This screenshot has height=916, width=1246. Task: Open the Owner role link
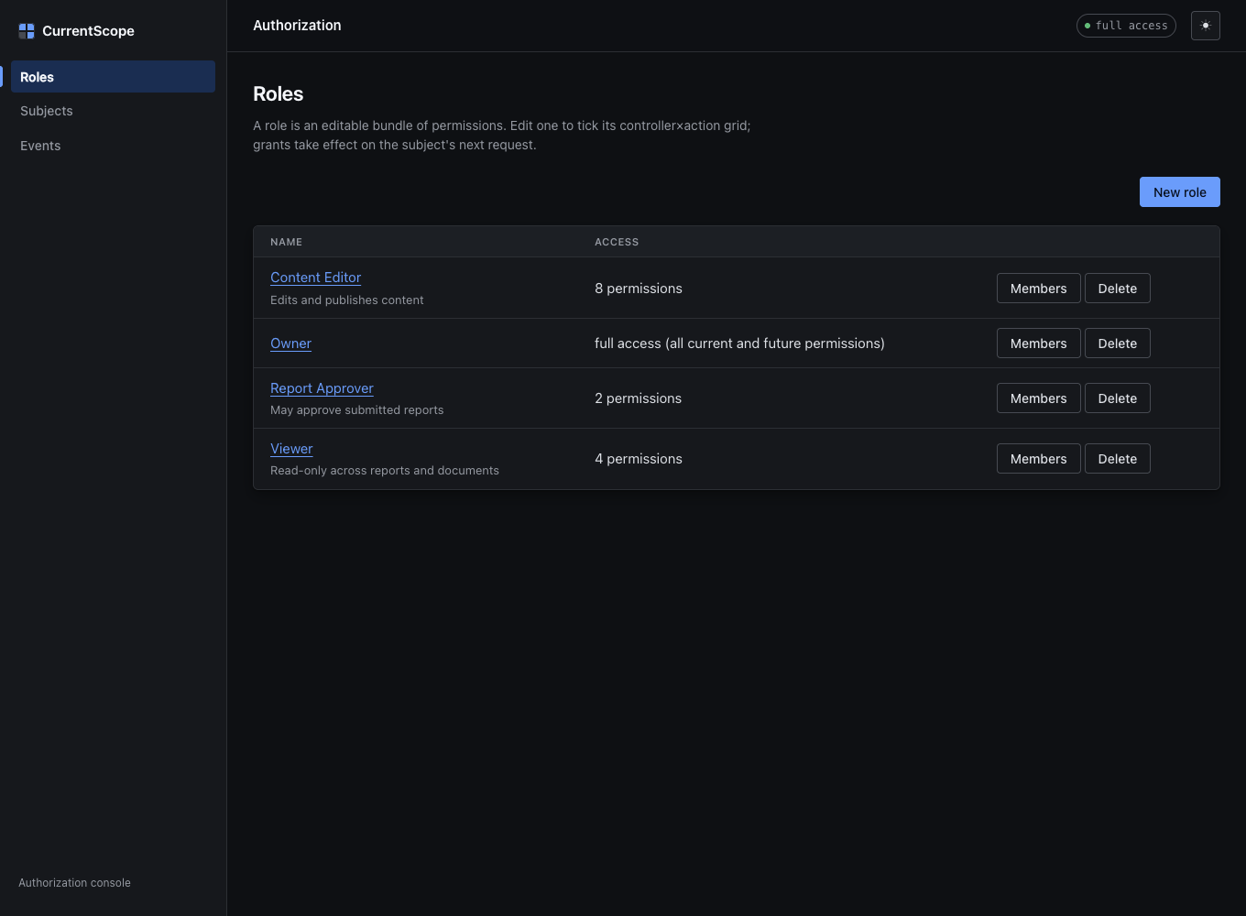(x=290, y=343)
